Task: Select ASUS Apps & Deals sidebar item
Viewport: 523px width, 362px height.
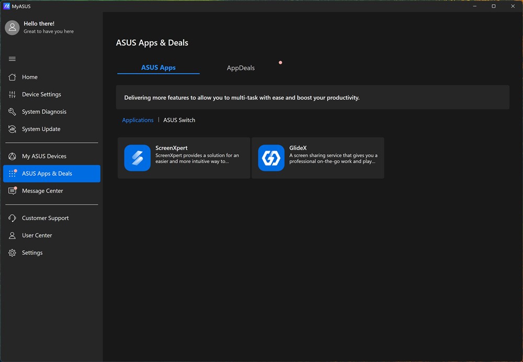Action: (x=52, y=174)
